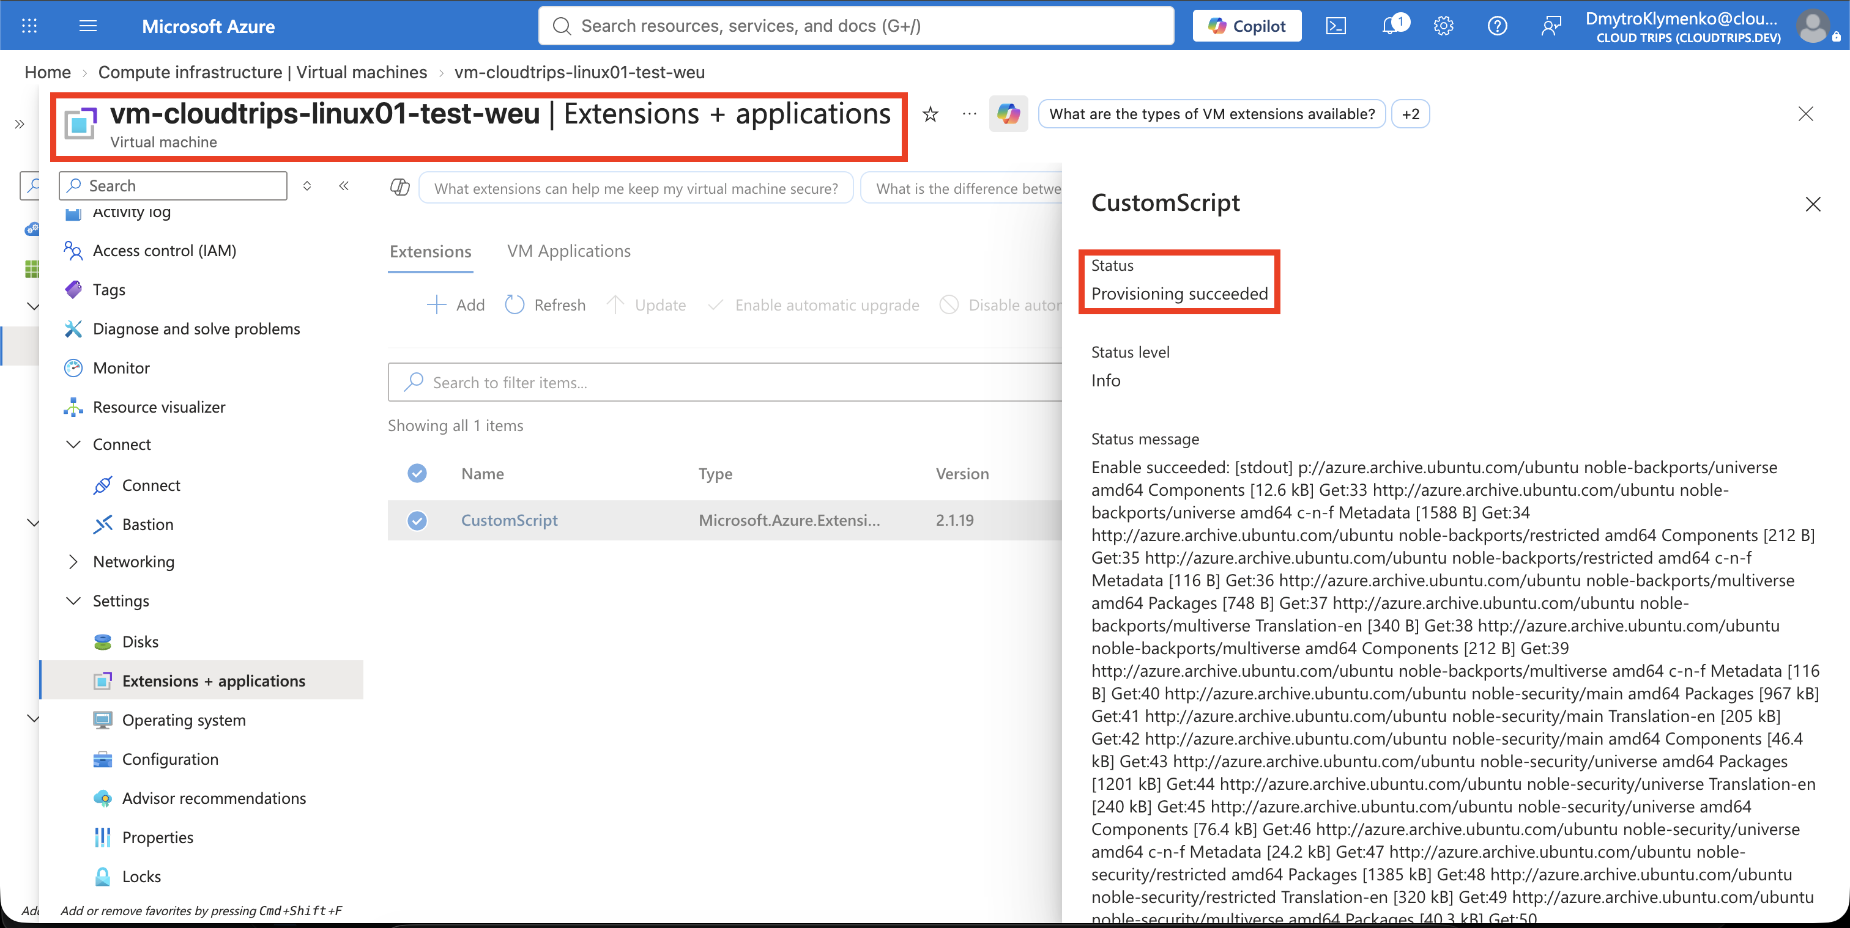Screen dimensions: 1850x928
Task: Collapse the Settings group chevron
Action: (73, 601)
